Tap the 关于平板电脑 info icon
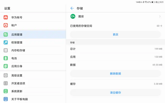 click(6, 99)
